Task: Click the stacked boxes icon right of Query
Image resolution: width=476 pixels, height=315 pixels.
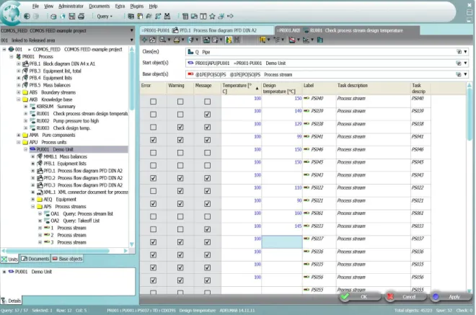Action: pyautogui.click(x=131, y=16)
